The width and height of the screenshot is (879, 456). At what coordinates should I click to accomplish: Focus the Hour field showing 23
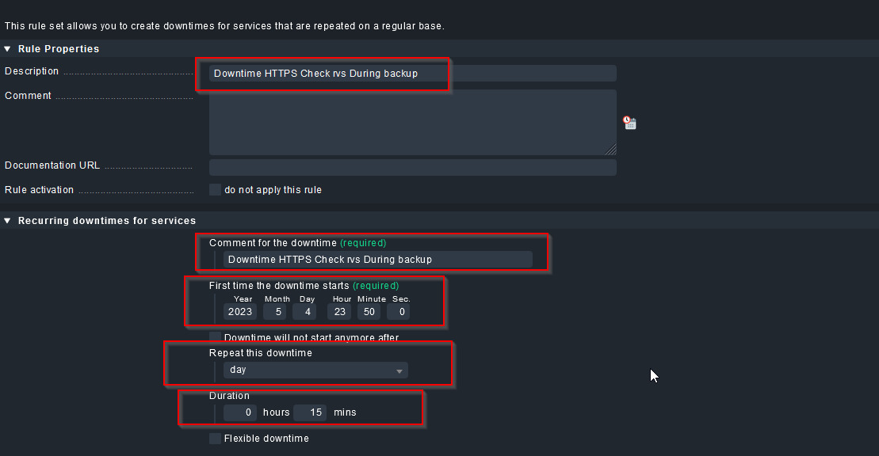(x=339, y=312)
